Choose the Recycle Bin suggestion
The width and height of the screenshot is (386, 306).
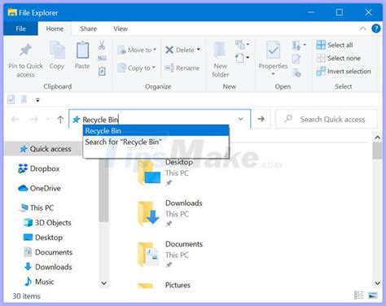coord(156,130)
